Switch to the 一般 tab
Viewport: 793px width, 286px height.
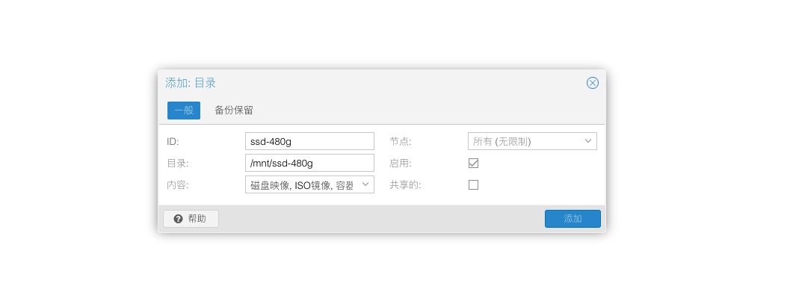point(184,111)
